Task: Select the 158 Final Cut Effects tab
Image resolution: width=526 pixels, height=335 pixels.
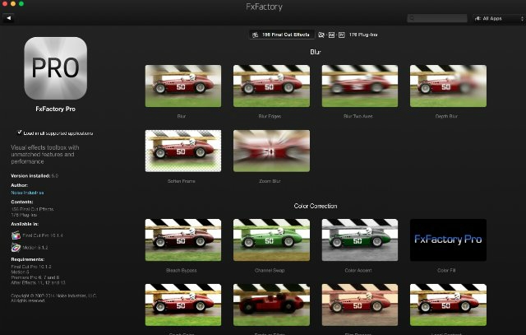Action: pyautogui.click(x=280, y=35)
